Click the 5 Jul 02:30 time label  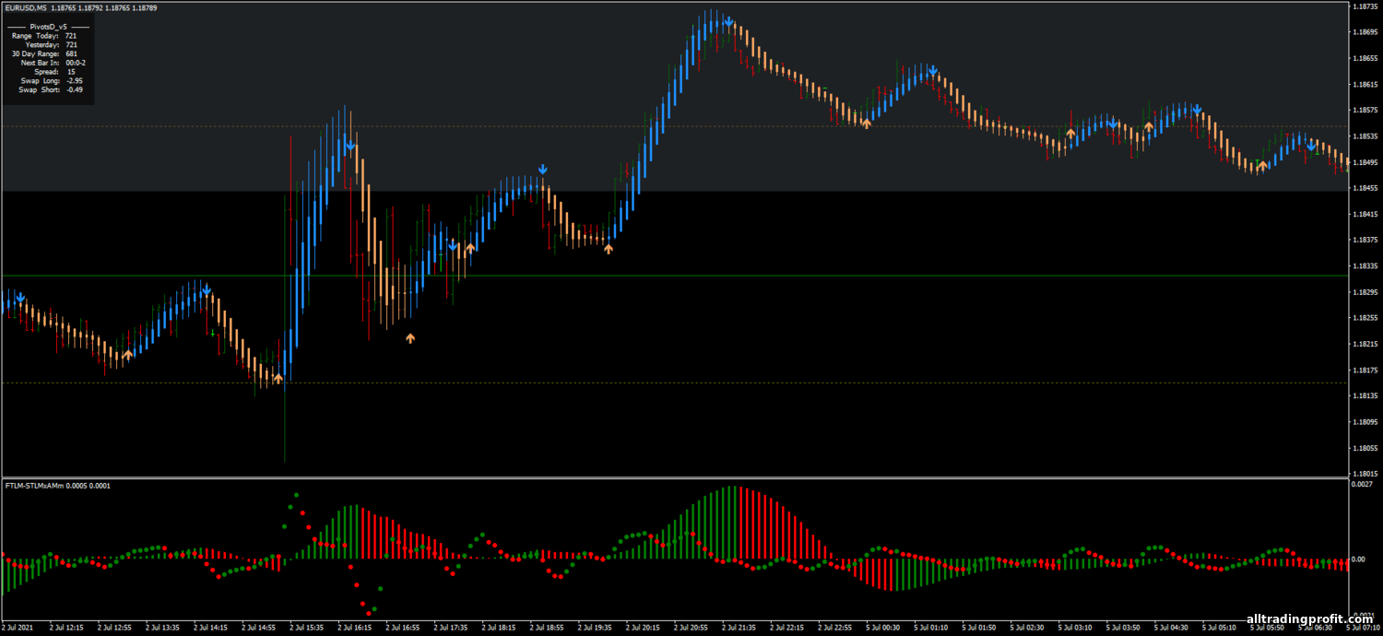pos(1025,628)
